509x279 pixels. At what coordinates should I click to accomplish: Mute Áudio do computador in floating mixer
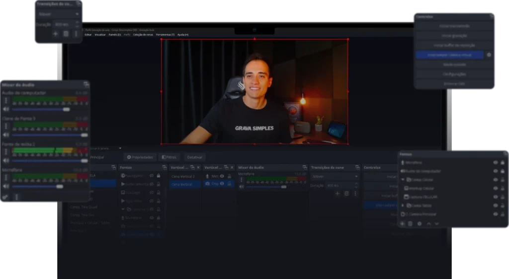point(6,109)
